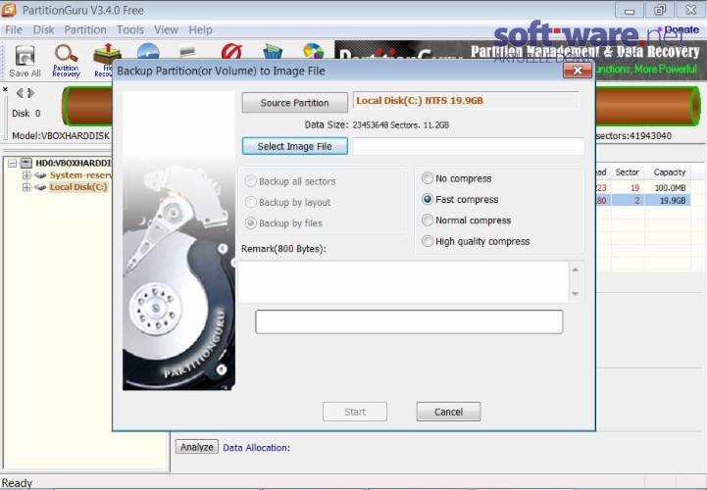This screenshot has width=707, height=490.
Task: Close the disk panel with the small x
Action: point(6,89)
